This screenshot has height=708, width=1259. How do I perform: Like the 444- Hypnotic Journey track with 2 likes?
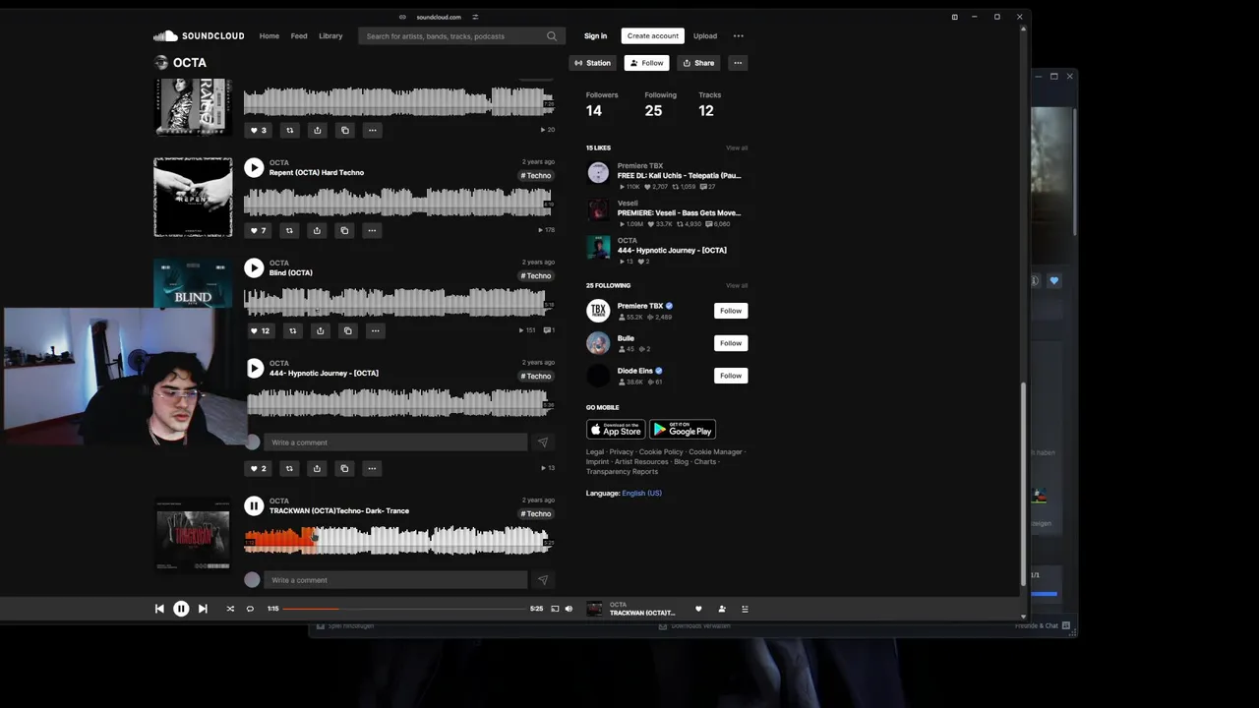point(258,468)
